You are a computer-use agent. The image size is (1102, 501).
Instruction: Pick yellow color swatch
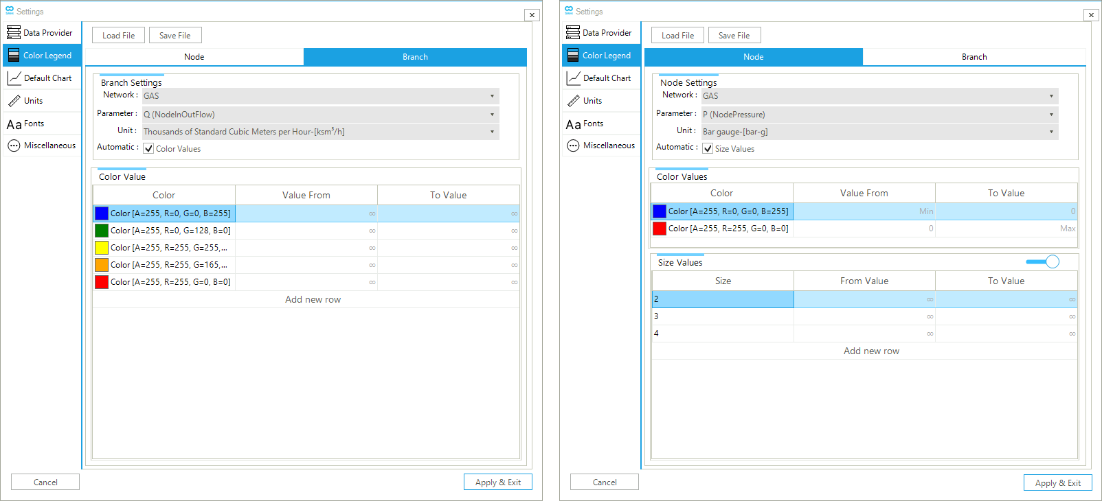(102, 248)
